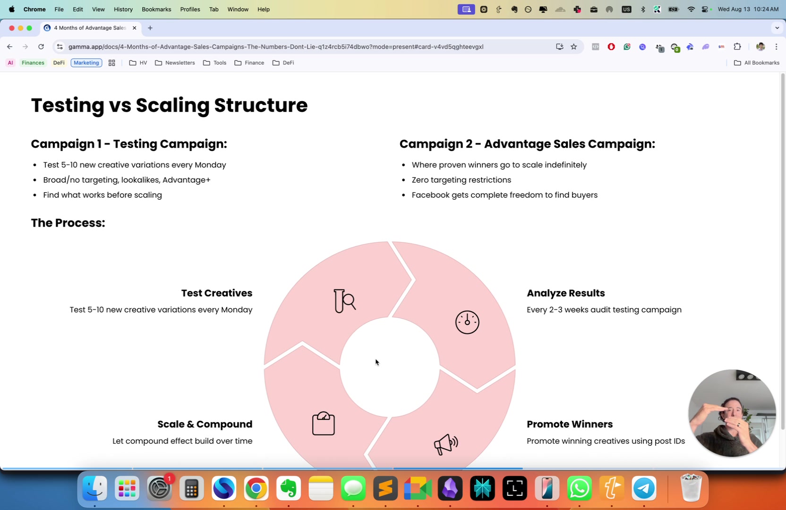
Task: Open the Marketing bookmark
Action: pyautogui.click(x=86, y=63)
